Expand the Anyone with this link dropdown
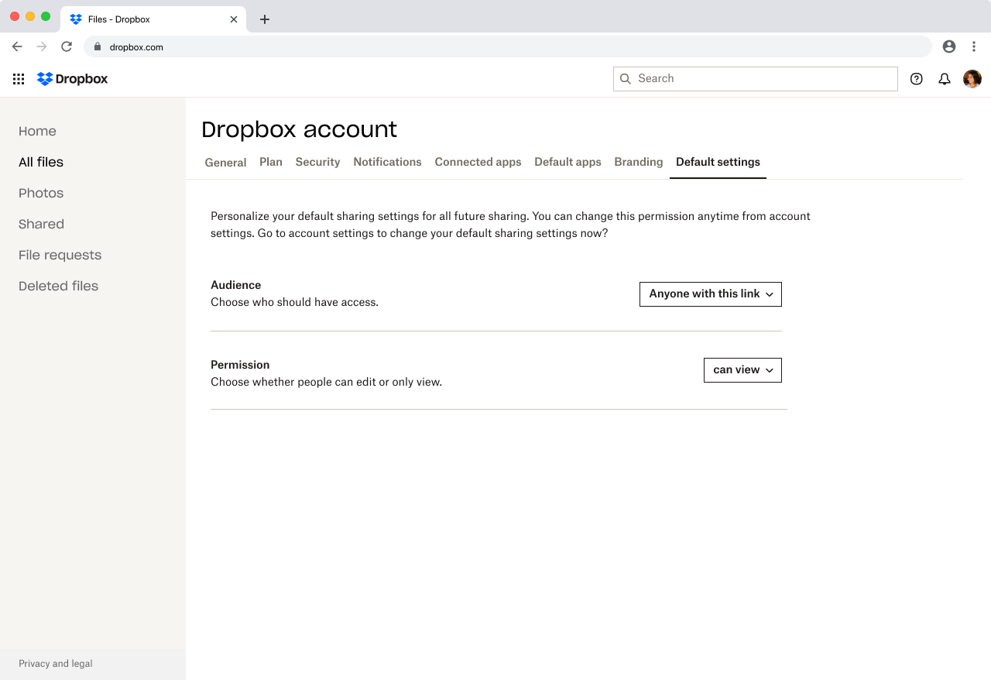The width and height of the screenshot is (991, 680). pyautogui.click(x=711, y=294)
